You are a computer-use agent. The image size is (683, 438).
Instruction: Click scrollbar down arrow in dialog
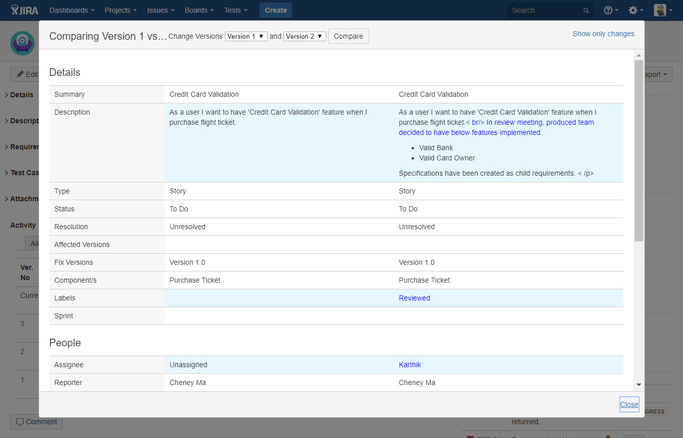tap(639, 385)
